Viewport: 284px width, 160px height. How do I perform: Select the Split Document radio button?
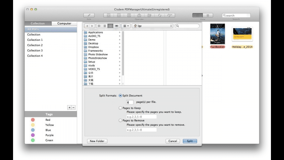(x=120, y=95)
